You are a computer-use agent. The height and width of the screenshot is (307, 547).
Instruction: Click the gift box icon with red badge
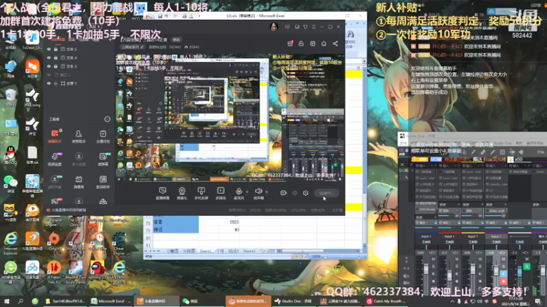pos(290,44)
